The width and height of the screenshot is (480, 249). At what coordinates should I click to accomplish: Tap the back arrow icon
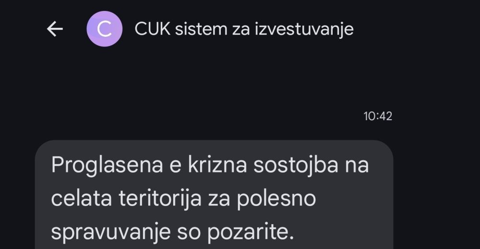pos(55,29)
